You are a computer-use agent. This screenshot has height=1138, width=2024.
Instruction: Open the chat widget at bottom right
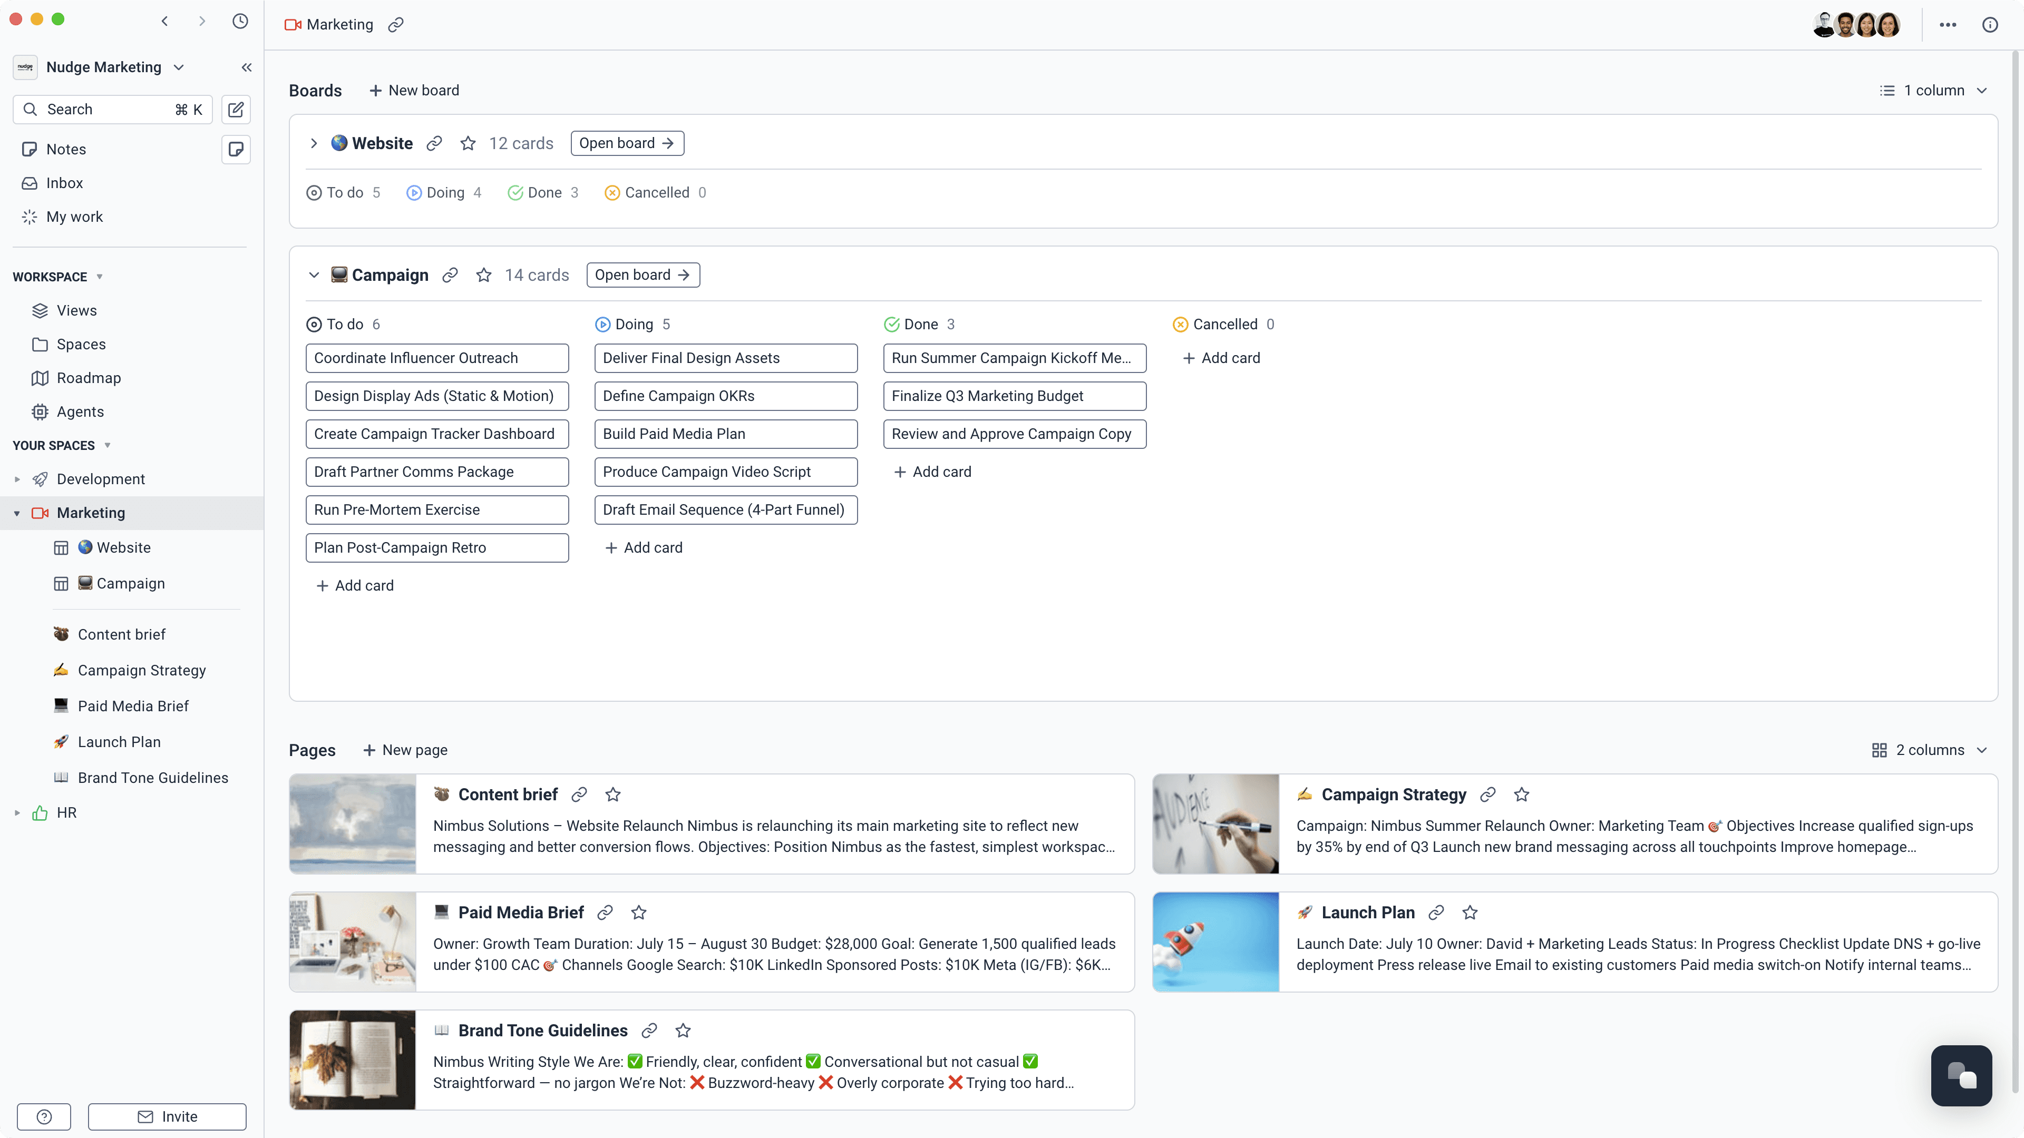(1961, 1075)
